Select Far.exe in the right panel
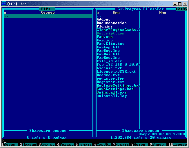Screen dimensions: 189x148 tap(105, 37)
